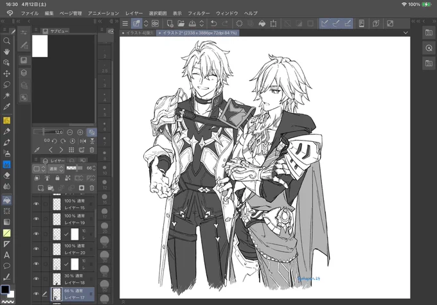
Task: Click the Sub View zoom out minus button
Action: tap(70, 132)
